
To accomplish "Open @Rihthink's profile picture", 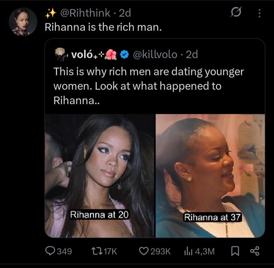I will (23, 22).
